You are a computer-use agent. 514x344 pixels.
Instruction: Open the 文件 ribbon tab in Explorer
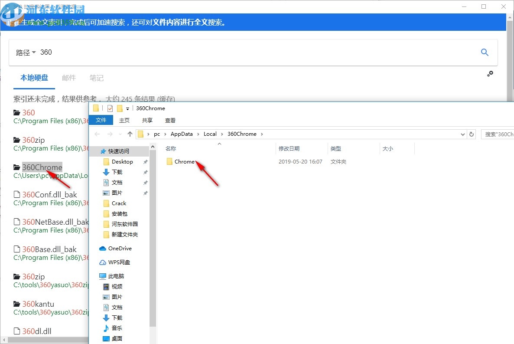click(101, 120)
